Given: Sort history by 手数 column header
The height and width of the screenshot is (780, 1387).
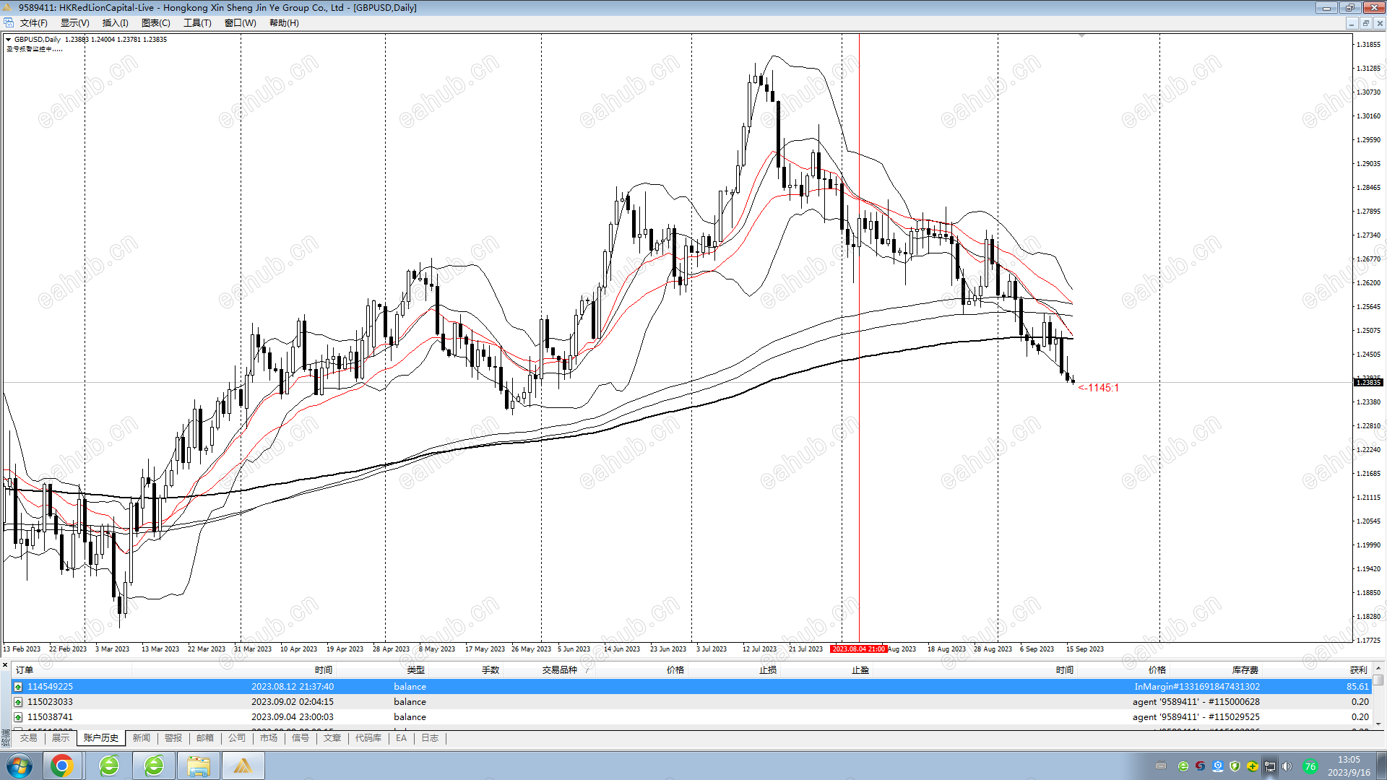Looking at the screenshot, I should [x=491, y=670].
